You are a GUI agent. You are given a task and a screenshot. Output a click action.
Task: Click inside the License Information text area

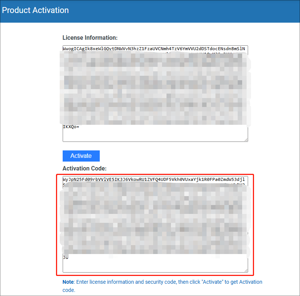pos(155,94)
